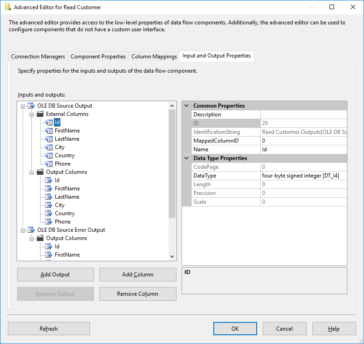Click the Id output column icon under Source Output
Viewport: 364px width, 344px height.
(49, 180)
